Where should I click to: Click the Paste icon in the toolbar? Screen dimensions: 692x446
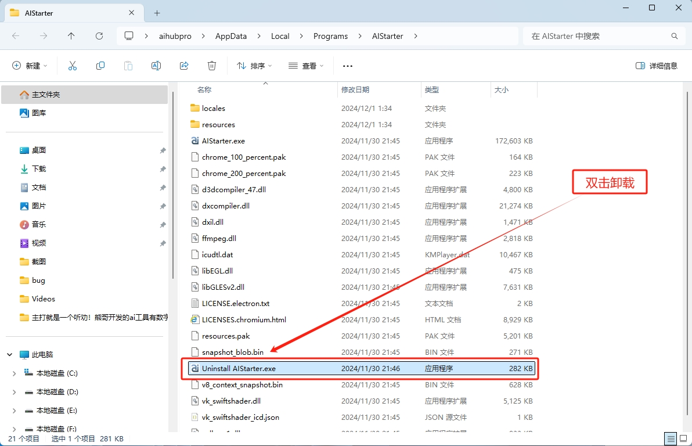(x=128, y=65)
